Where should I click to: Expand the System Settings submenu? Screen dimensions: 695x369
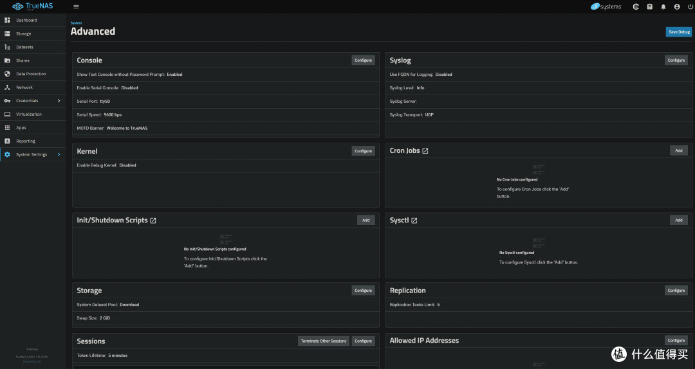click(59, 154)
